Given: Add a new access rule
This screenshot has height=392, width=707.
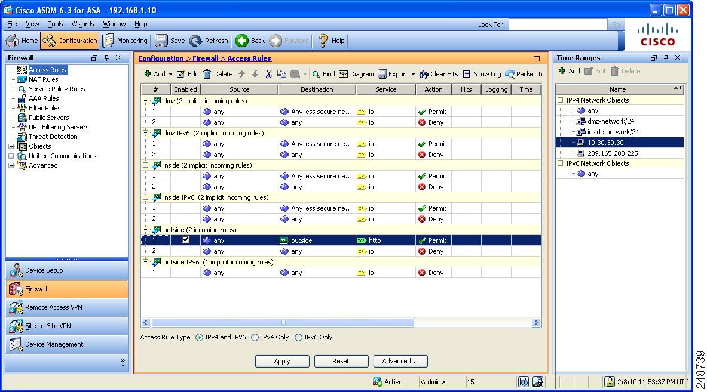Looking at the screenshot, I should coord(155,74).
